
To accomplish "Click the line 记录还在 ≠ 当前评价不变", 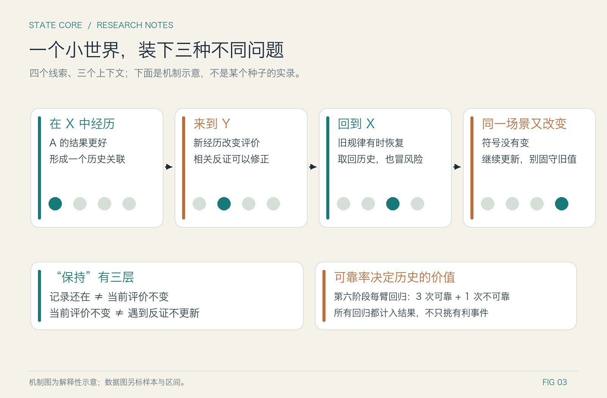I will (x=109, y=297).
